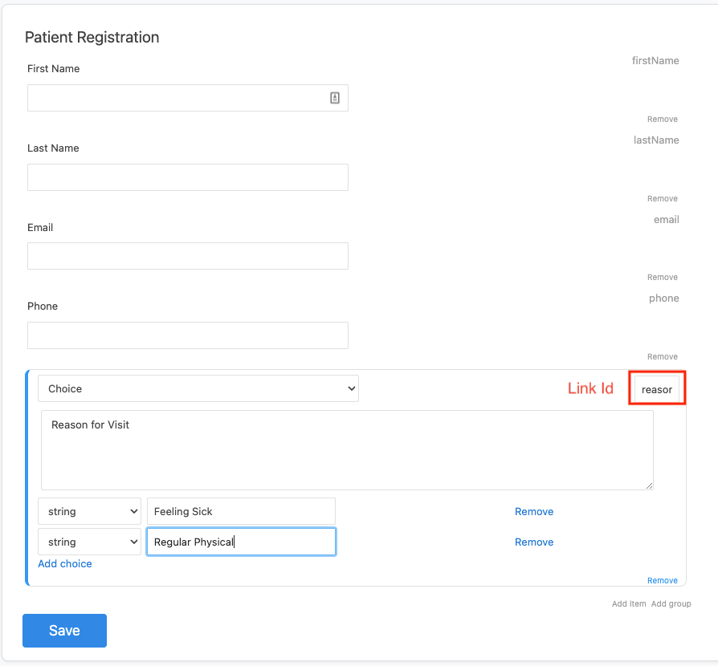Remove the firstName question item
718x666 pixels.
click(662, 119)
